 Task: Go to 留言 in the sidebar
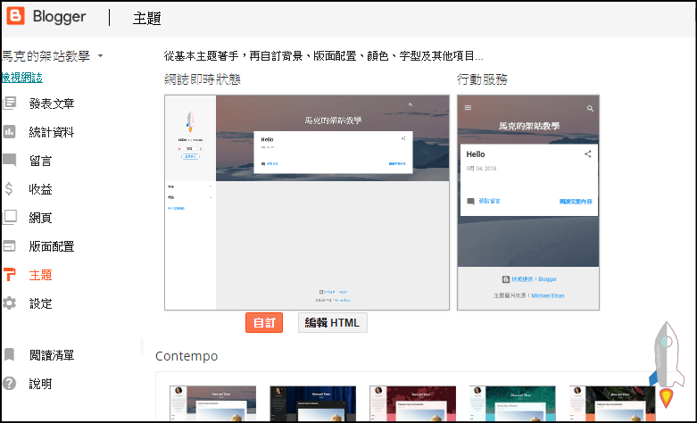(40, 161)
